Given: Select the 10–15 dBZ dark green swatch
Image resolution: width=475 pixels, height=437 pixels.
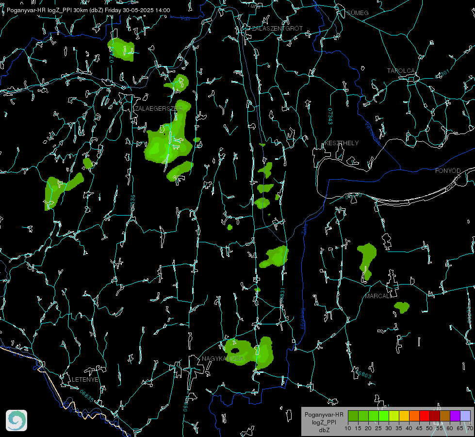Looking at the screenshot, I should click(353, 416).
